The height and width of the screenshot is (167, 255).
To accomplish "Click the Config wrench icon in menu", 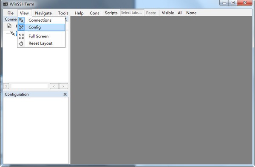I will point(21,27).
